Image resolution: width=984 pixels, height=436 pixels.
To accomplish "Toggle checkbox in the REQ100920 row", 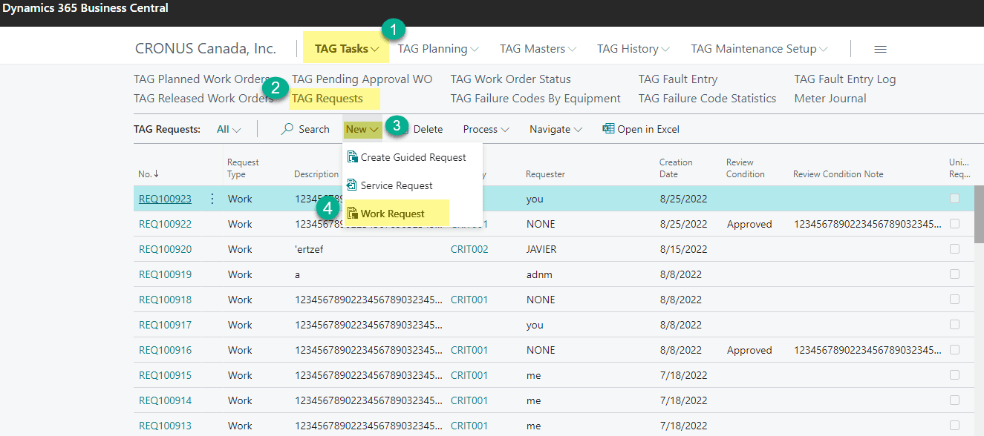I will [x=954, y=249].
